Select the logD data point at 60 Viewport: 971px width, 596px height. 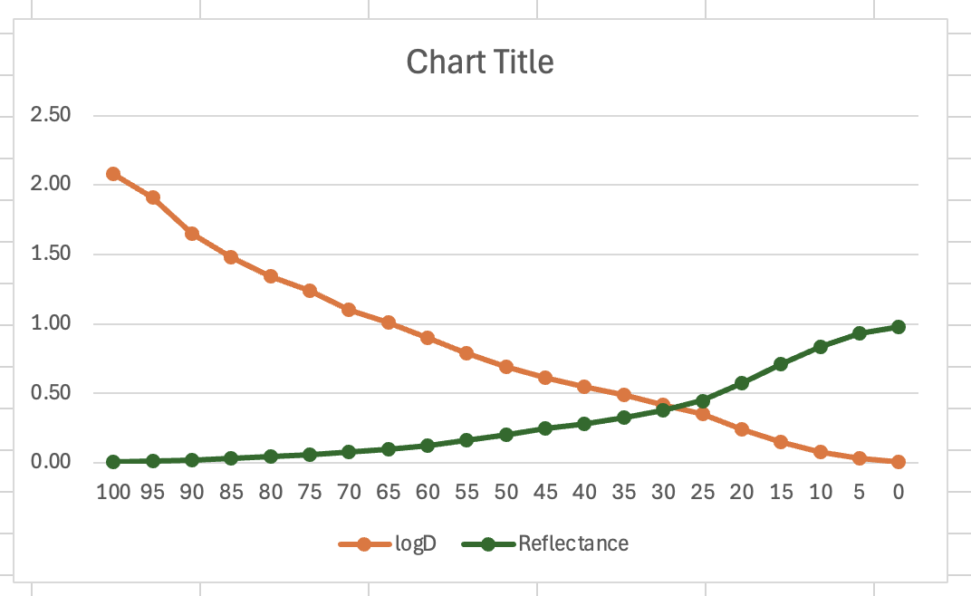(x=428, y=338)
